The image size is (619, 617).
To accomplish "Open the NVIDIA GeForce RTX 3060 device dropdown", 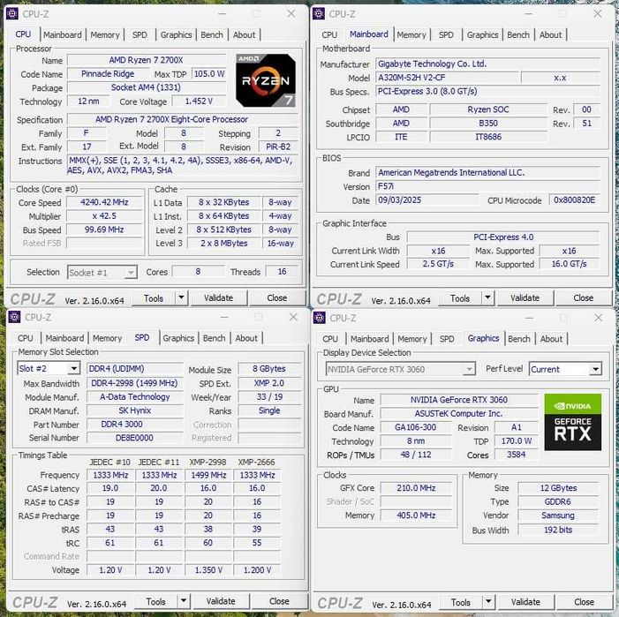I will 469,369.
